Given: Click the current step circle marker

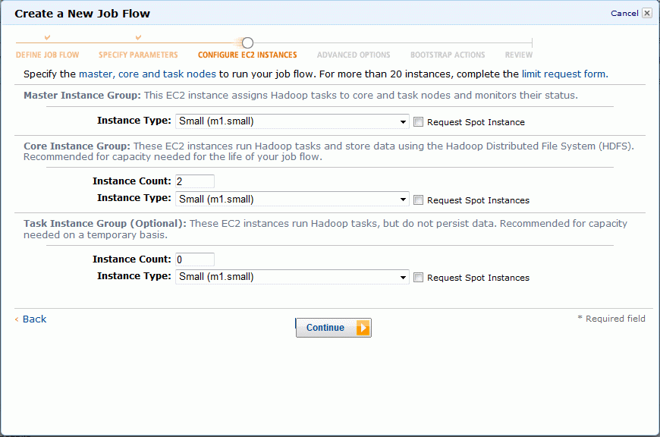Looking at the screenshot, I should 247,42.
